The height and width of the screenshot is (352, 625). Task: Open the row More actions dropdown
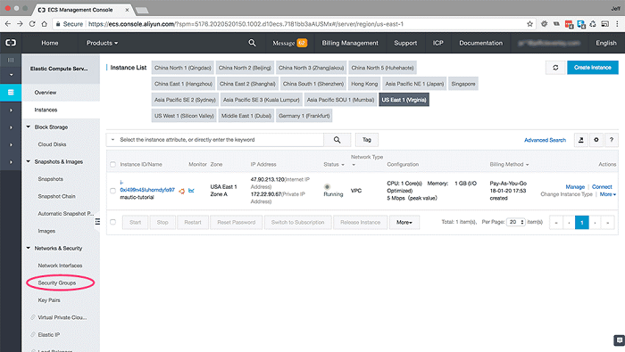[608, 194]
